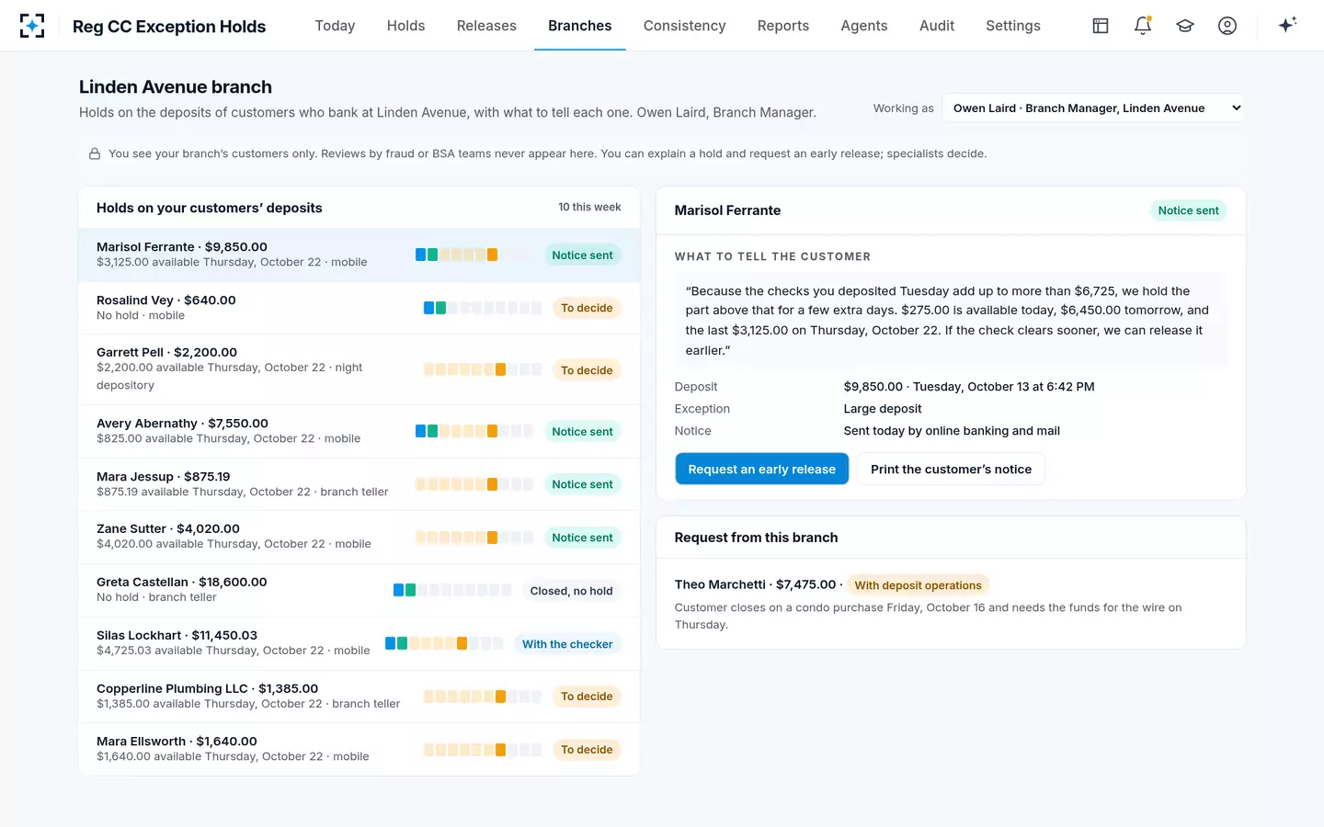Select the Branches tab
This screenshot has width=1324, height=827.
(580, 26)
